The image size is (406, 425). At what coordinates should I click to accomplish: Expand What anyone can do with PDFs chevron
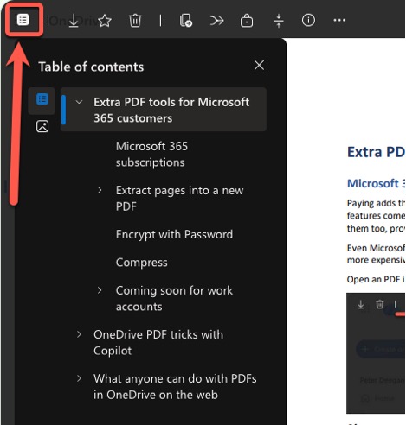tap(79, 378)
